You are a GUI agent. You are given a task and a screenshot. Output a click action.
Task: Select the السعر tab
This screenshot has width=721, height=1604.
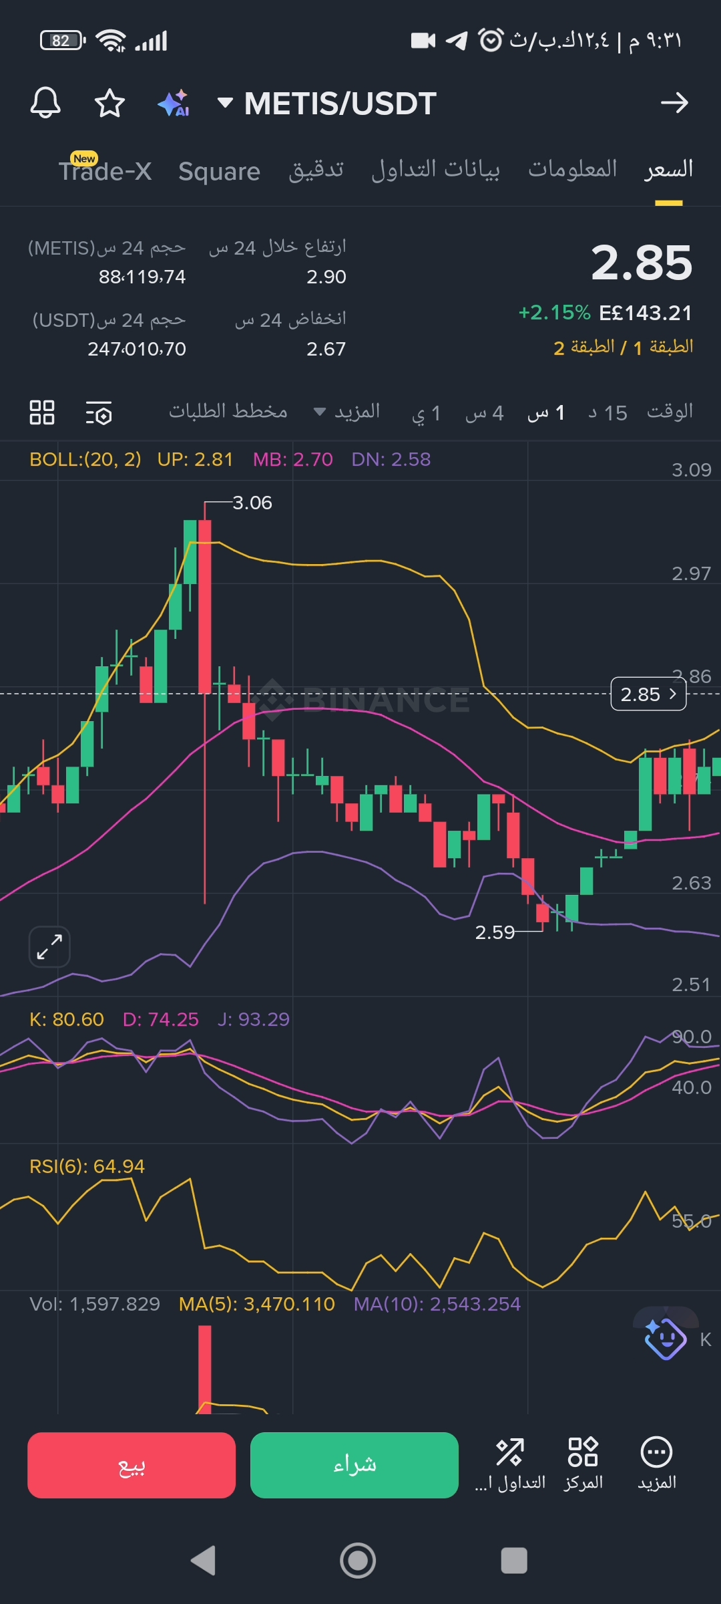668,168
